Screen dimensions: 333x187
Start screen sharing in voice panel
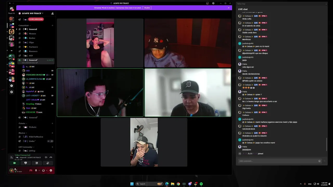click(x=25, y=163)
